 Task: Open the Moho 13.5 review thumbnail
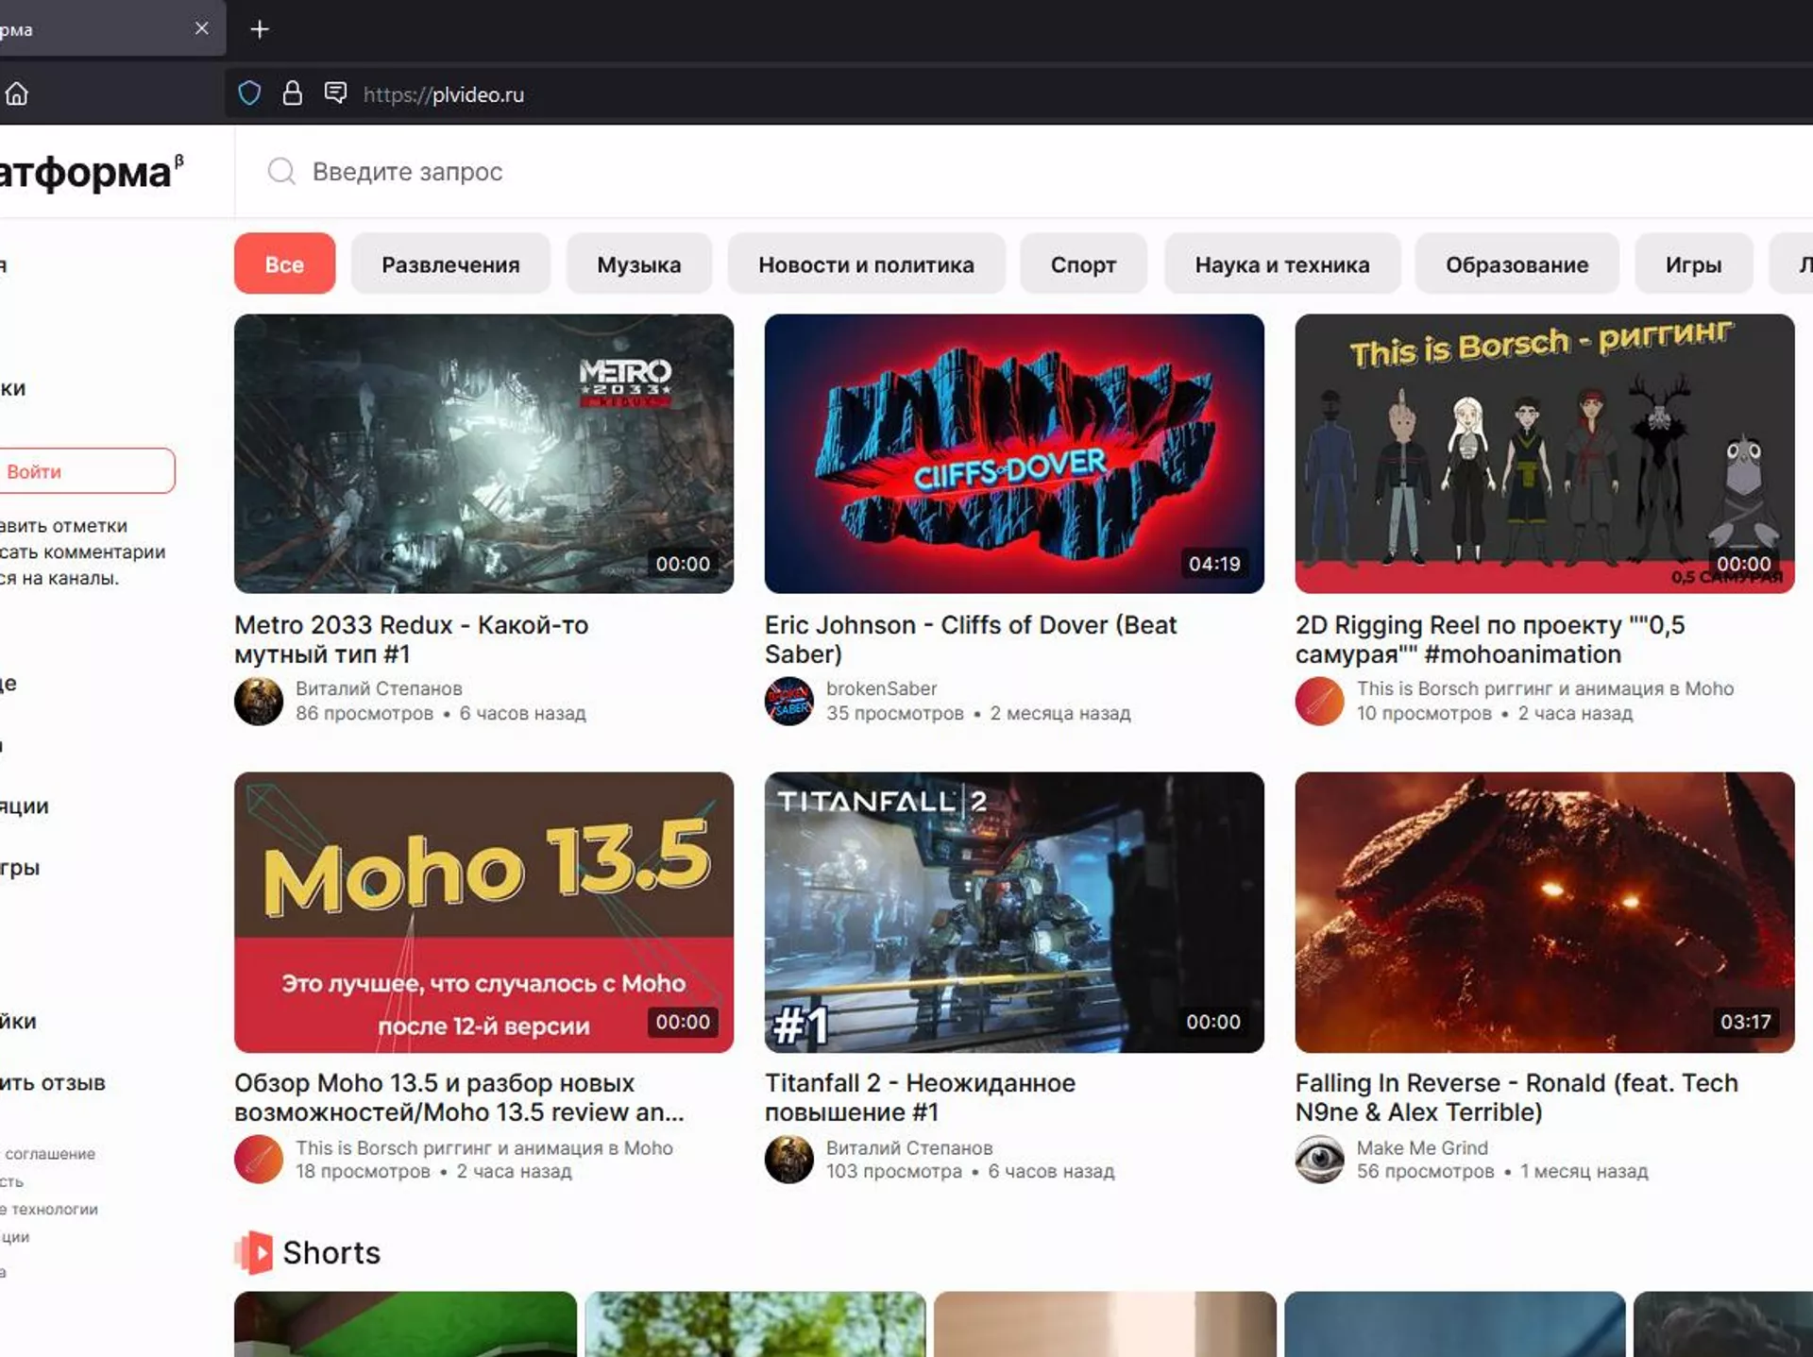coord(483,911)
